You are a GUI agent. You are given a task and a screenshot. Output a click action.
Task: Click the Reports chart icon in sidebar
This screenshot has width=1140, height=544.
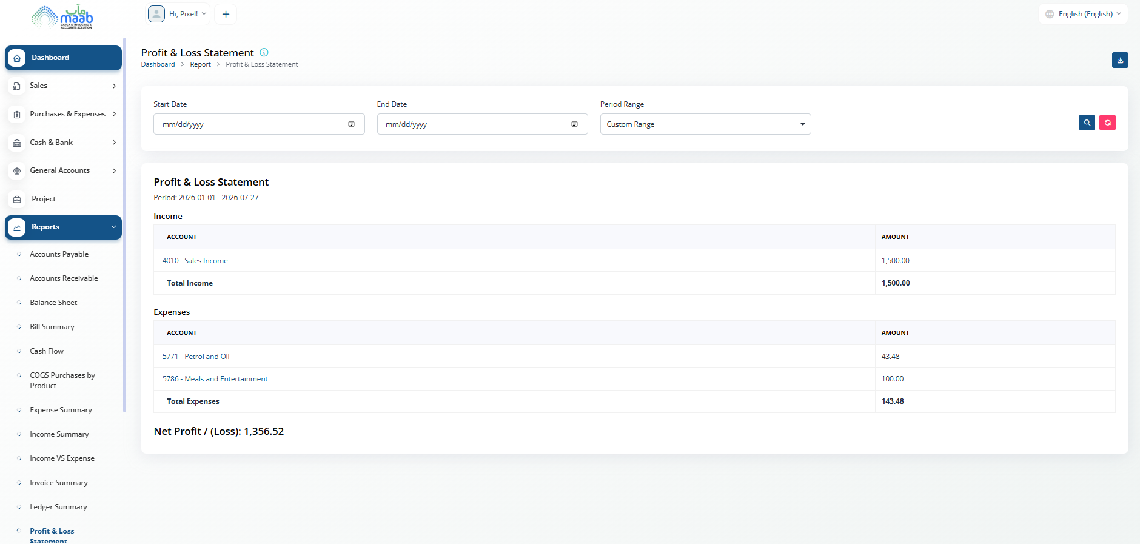(17, 228)
